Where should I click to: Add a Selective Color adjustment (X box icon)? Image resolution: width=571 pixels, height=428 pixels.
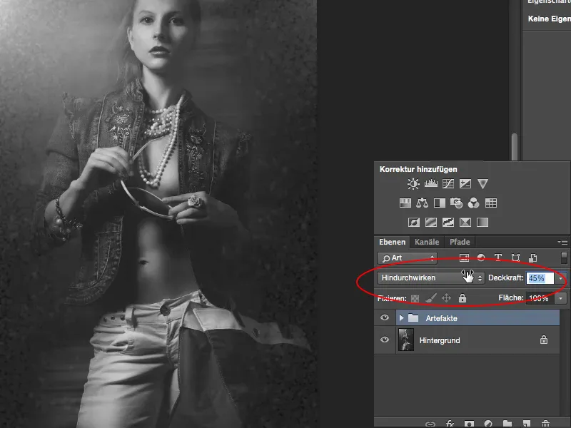pos(465,222)
